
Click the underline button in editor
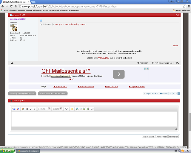point(35,109)
